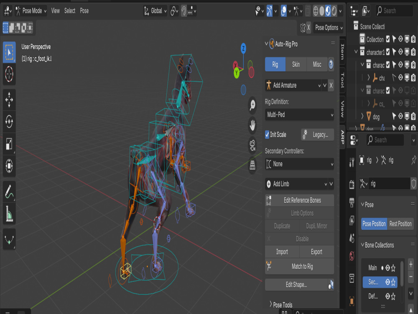Toggle the camera view icon
The width and height of the screenshot is (418, 314).
(252, 145)
